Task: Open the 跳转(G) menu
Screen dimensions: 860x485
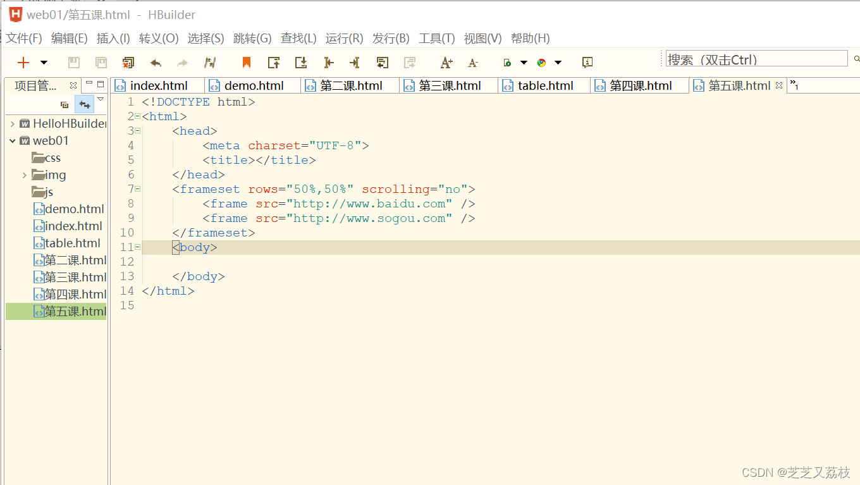Action: (252, 39)
